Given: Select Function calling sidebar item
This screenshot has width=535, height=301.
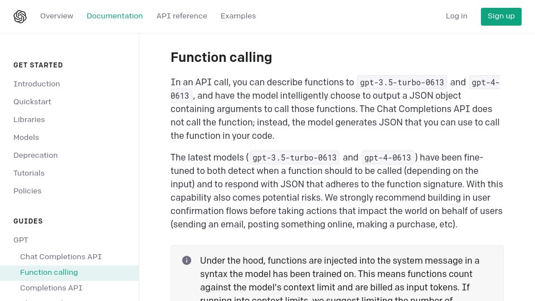Looking at the screenshot, I should (69, 273).
